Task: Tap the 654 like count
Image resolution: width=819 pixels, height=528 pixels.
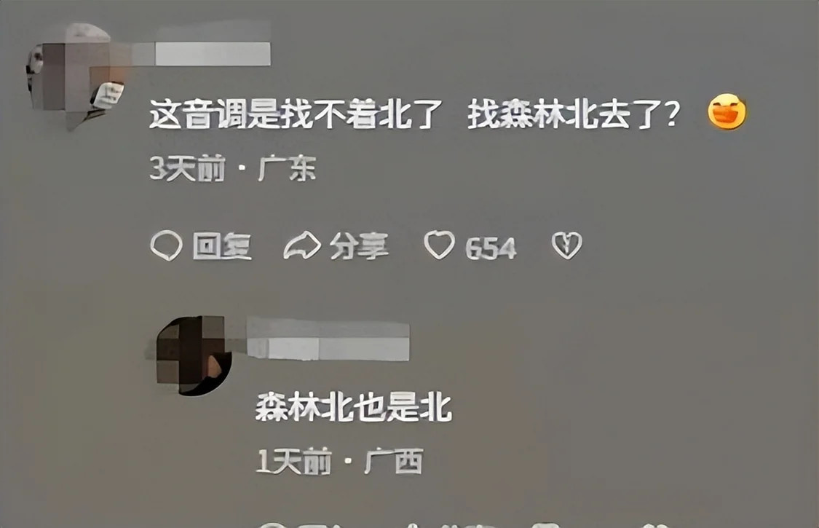Action: point(491,248)
